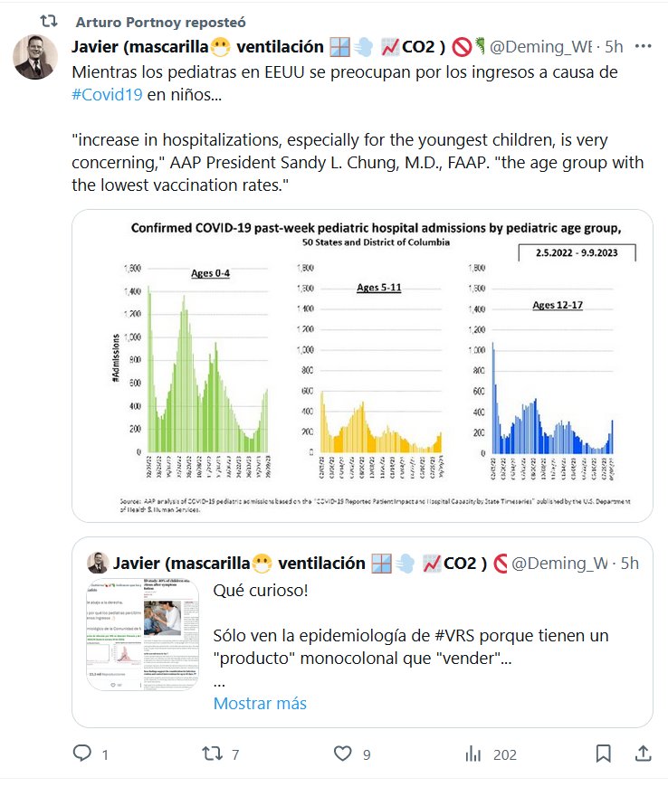
Task: Open Javier's profile picture avatar
Action: coord(34,57)
